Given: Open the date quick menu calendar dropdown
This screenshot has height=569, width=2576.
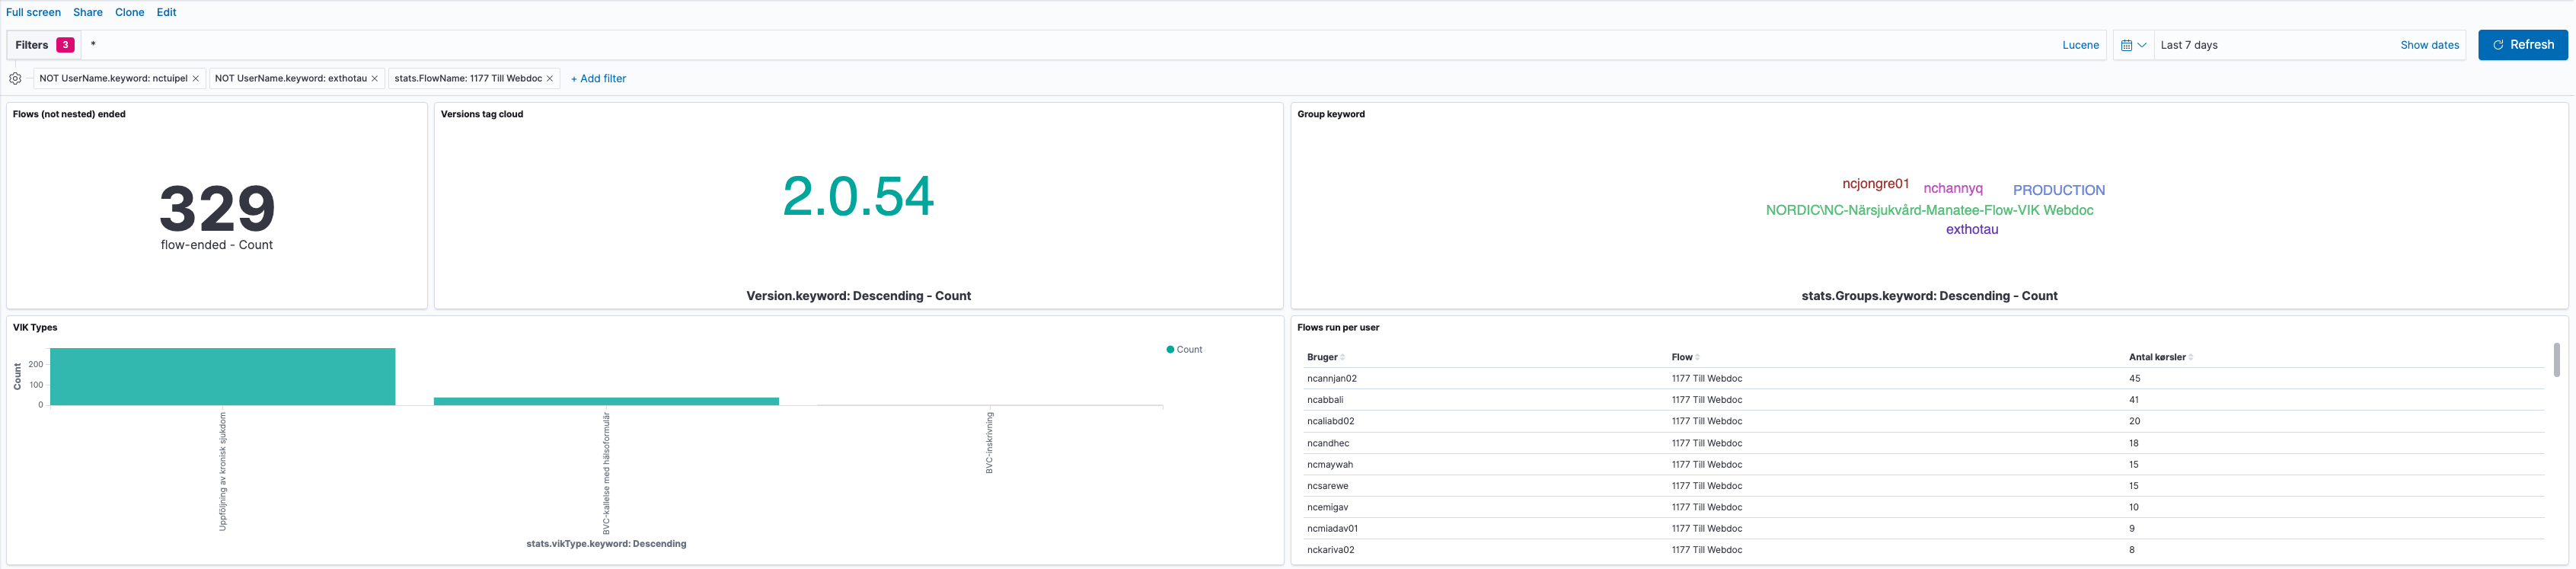Looking at the screenshot, I should pos(2133,45).
